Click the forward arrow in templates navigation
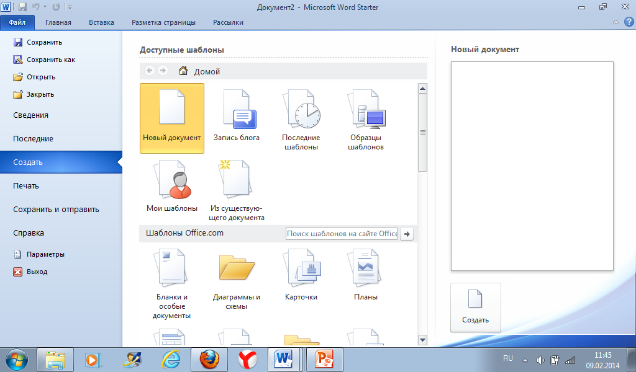The width and height of the screenshot is (636, 372). [x=163, y=71]
